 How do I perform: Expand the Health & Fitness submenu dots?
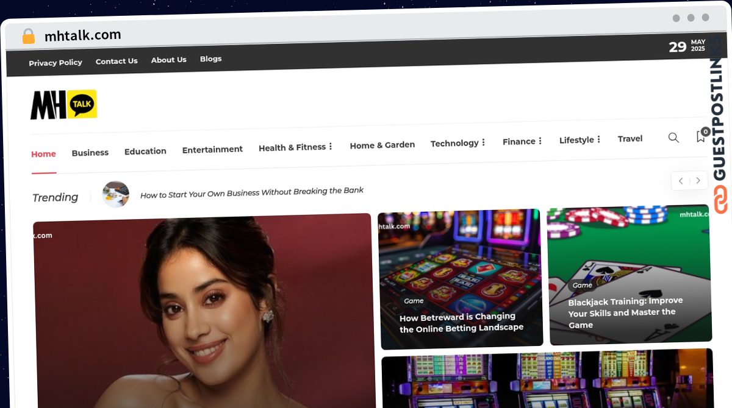[331, 147]
